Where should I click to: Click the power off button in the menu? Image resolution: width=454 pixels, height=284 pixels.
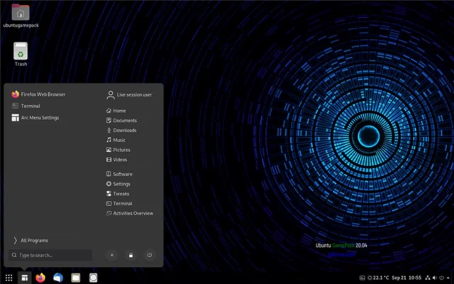150,255
